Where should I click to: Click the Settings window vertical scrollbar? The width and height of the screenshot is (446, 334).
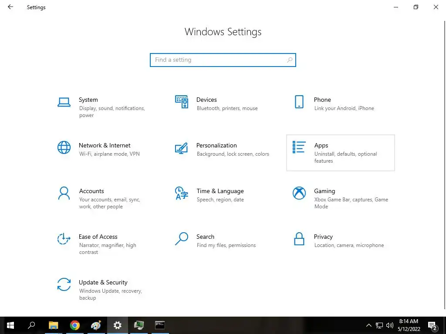coord(445,165)
